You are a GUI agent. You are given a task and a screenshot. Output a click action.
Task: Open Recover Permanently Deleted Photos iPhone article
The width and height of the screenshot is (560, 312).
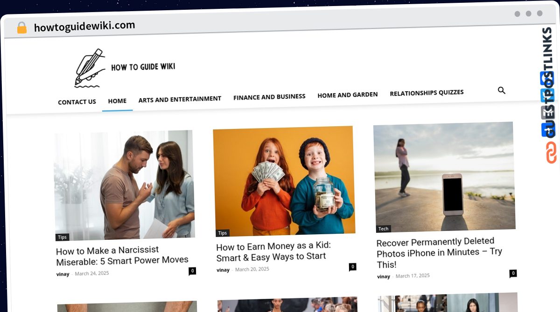(439, 253)
